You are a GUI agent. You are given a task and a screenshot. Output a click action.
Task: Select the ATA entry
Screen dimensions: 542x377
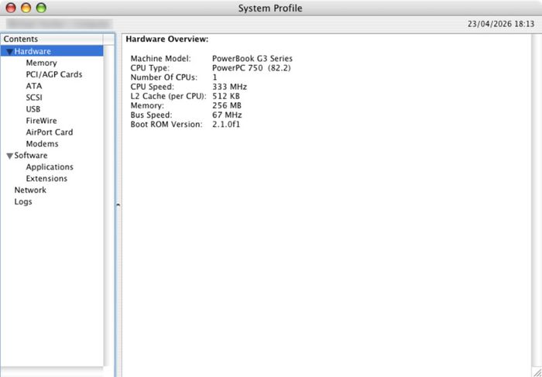[34, 86]
